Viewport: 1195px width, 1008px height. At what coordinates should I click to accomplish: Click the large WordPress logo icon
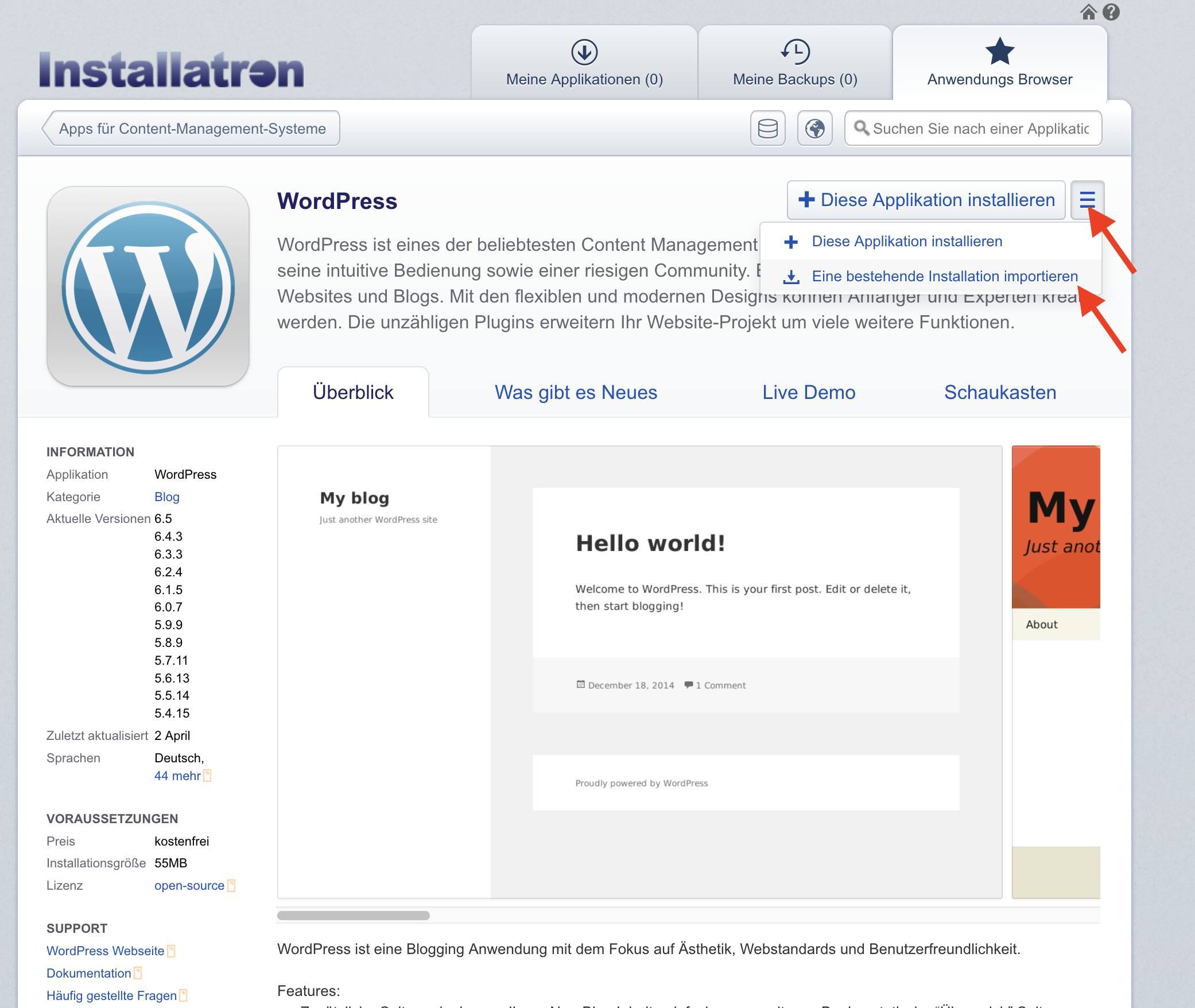(x=148, y=286)
